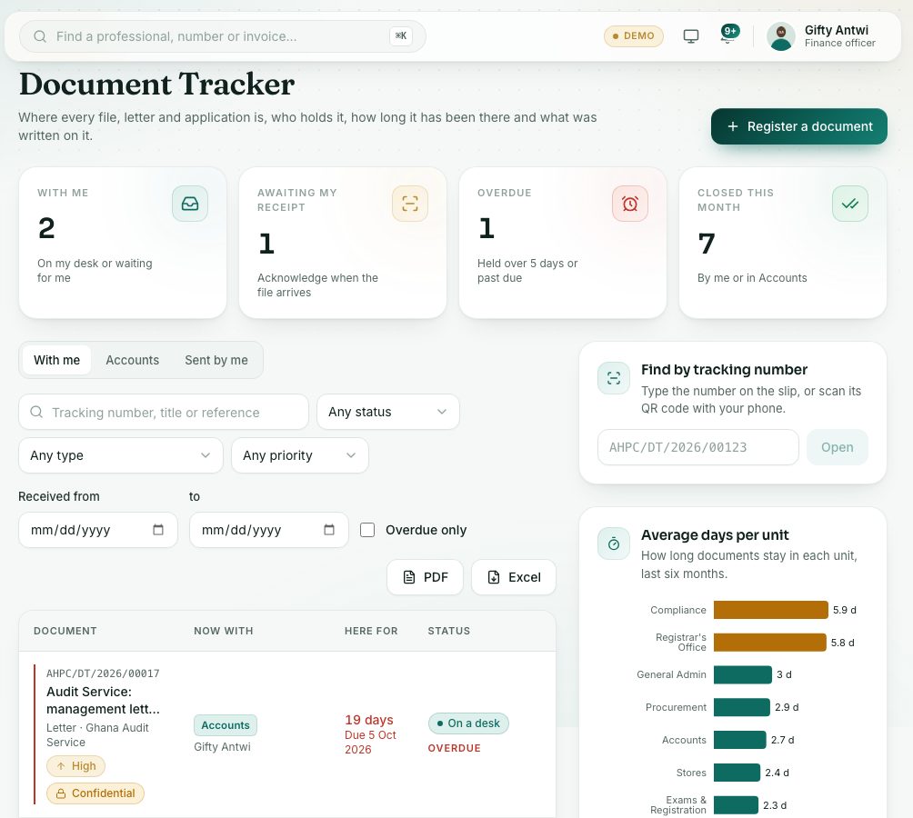Screen dimensions: 913x818
Task: Select the With me tab
Action: (56, 360)
